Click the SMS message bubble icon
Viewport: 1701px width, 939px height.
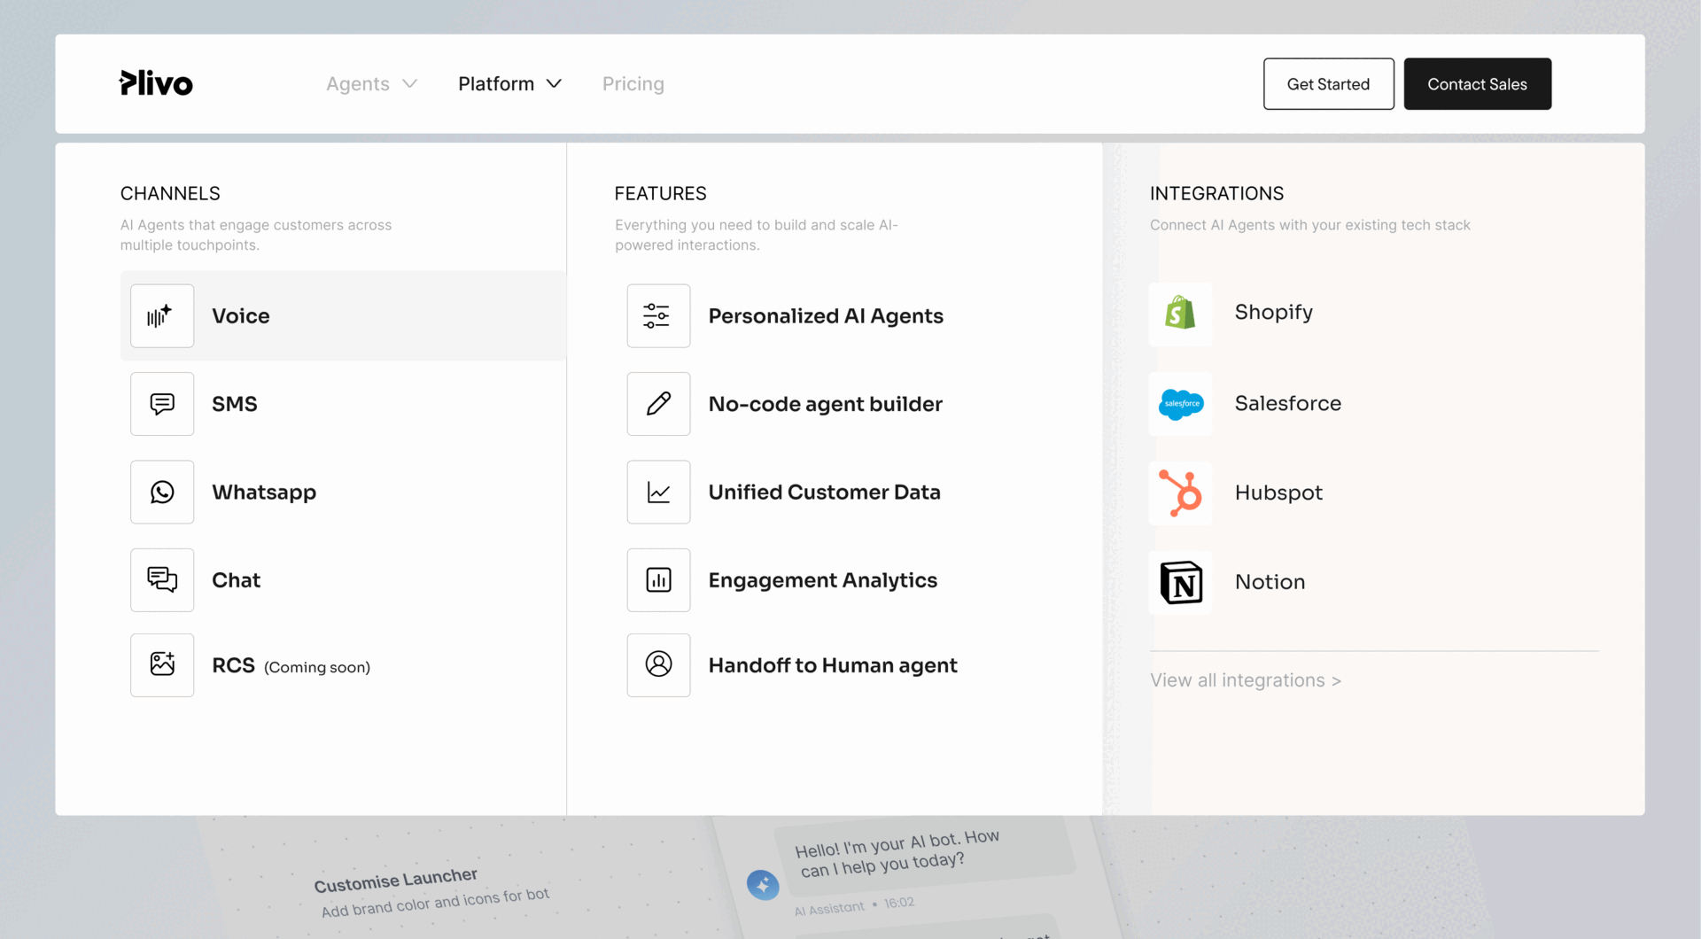[161, 404]
